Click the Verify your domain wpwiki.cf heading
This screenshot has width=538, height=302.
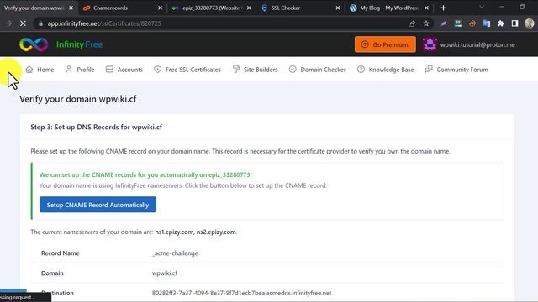tap(78, 99)
